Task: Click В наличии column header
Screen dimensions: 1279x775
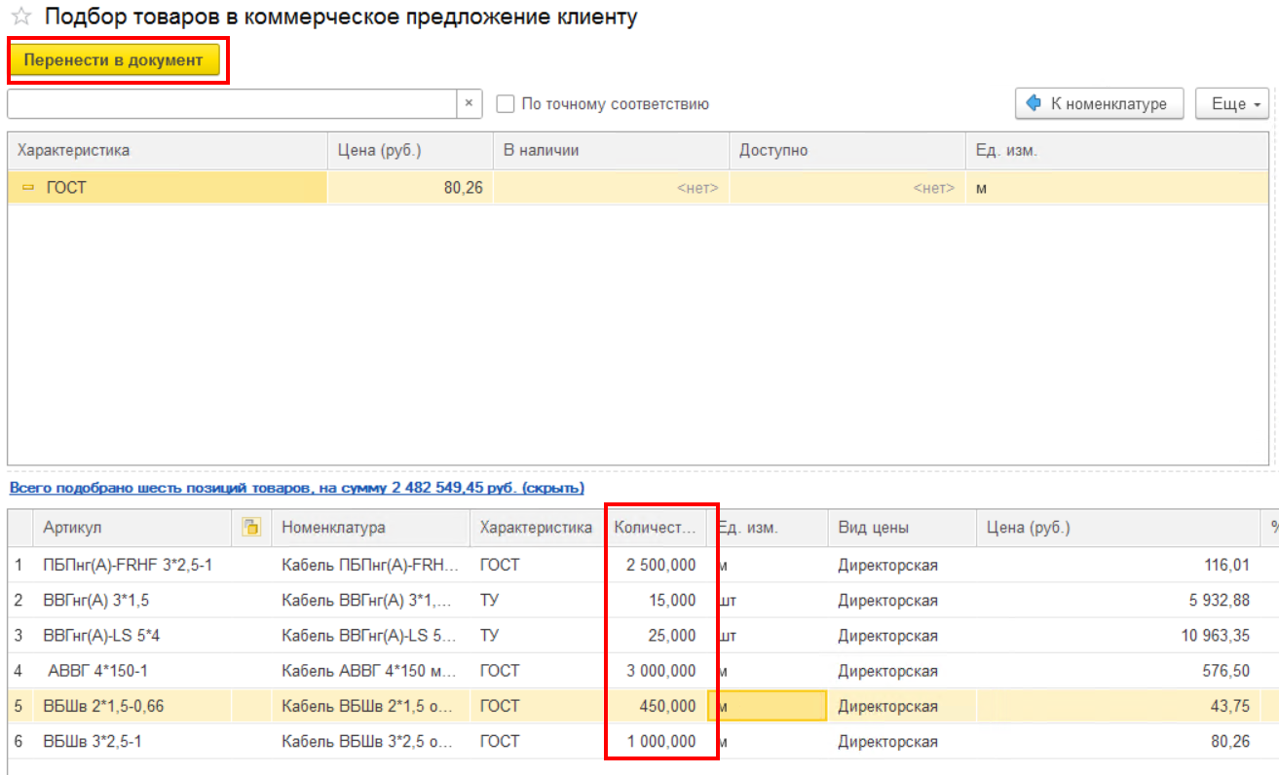Action: [x=611, y=151]
